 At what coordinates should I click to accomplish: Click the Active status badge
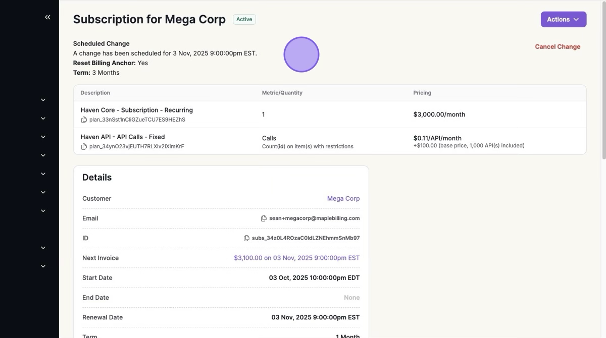tap(244, 19)
